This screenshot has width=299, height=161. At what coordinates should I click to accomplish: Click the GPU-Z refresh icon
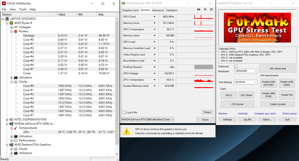click(x=205, y=9)
